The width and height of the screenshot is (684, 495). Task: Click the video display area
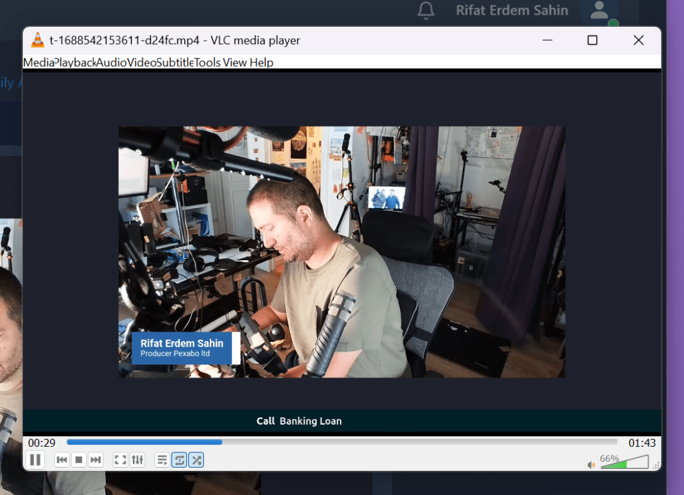341,252
